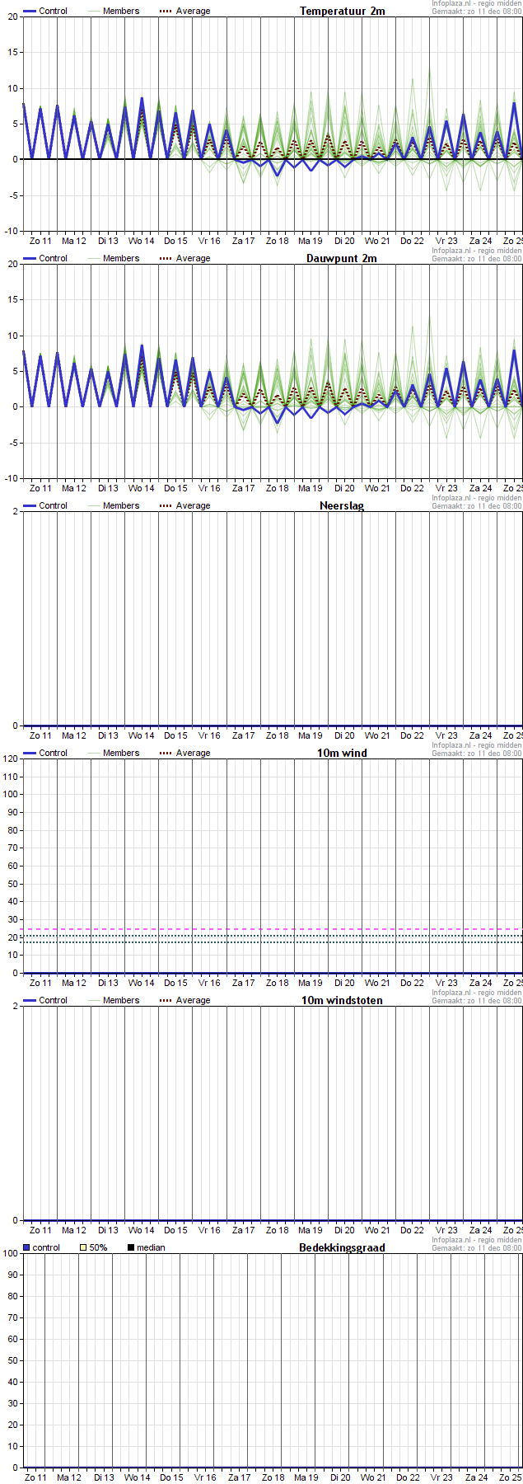Click the Do 22 date label under the Bedekkingsgraad chart
This screenshot has height=1484, width=523.
point(408,1477)
